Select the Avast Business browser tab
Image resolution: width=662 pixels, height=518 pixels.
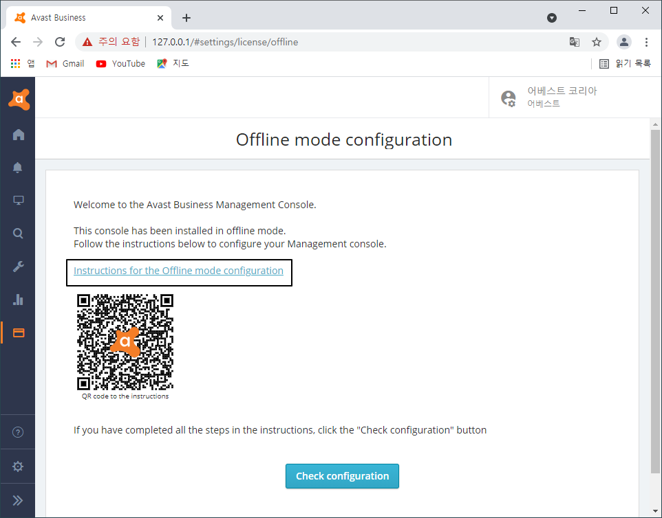coord(89,18)
